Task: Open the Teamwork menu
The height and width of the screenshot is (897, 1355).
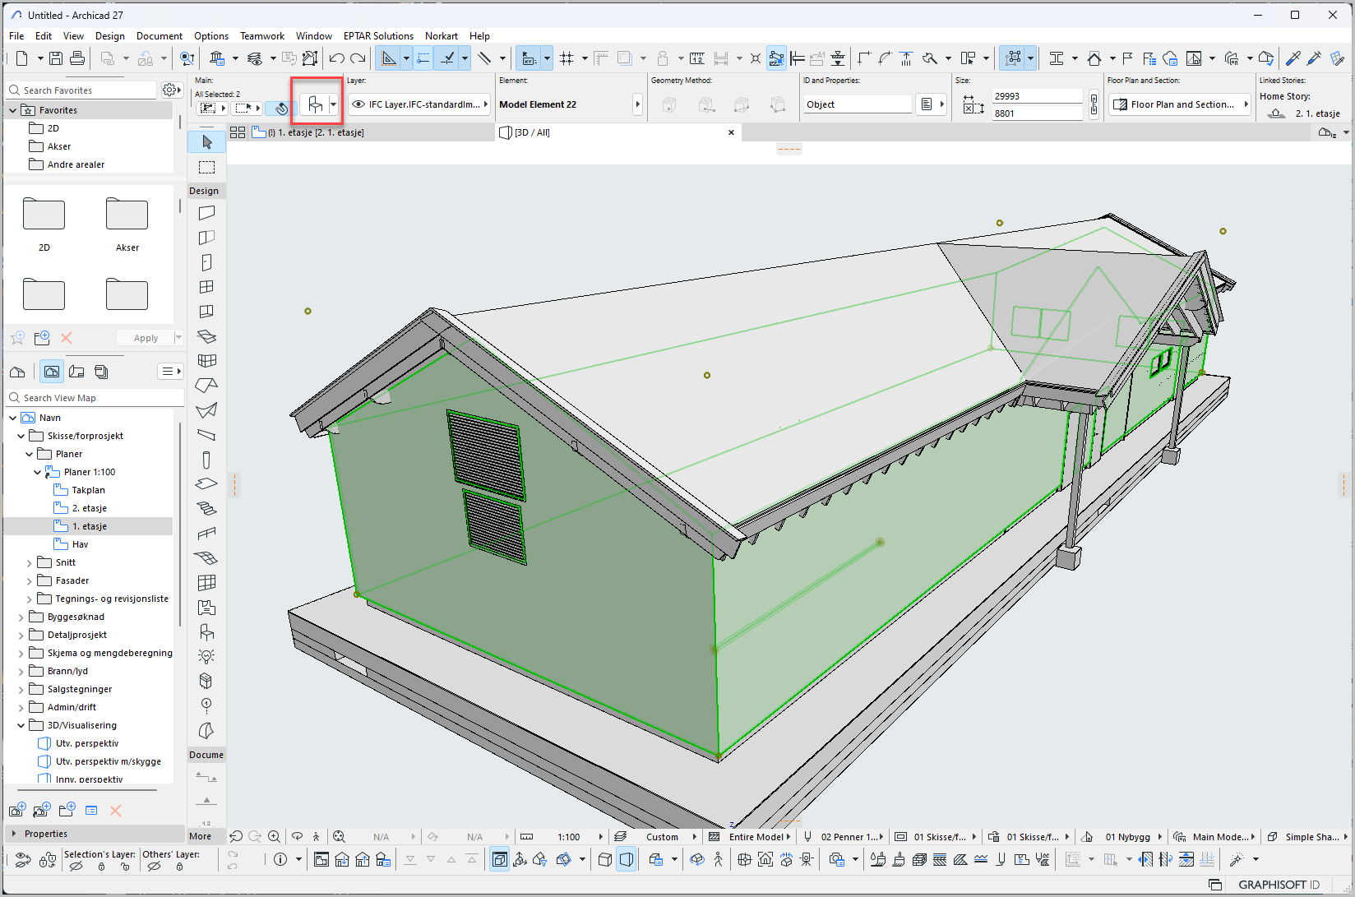Action: click(x=261, y=36)
